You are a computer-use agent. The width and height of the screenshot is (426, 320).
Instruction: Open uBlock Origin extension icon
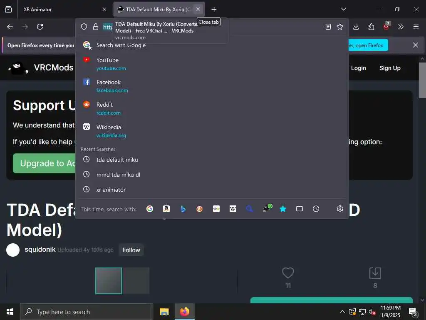[386, 26]
